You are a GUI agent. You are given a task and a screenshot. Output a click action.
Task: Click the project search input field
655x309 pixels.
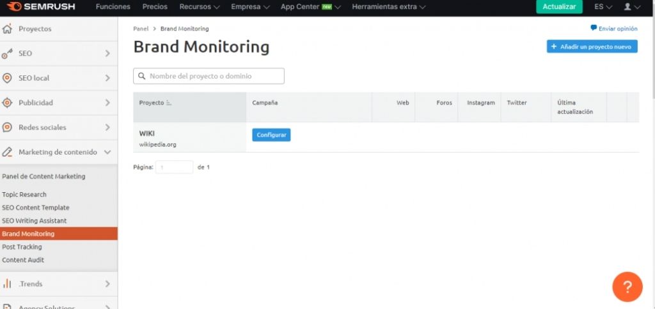209,77
